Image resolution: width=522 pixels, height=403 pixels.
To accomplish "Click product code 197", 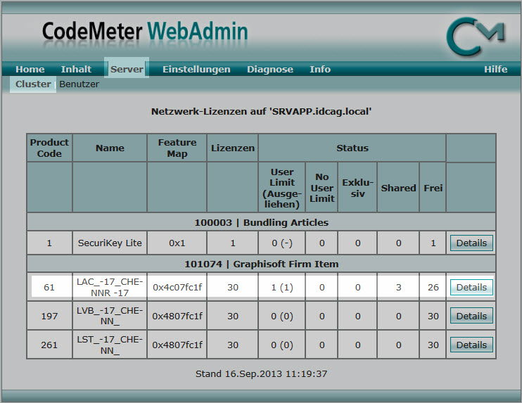I will coord(49,316).
